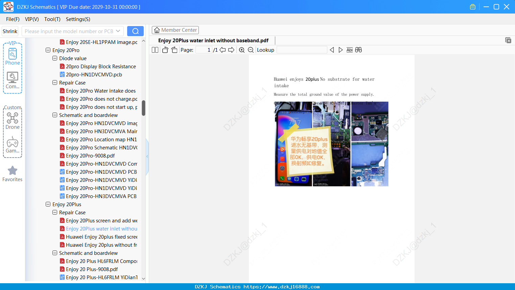Collapse the Enjoy 20Plus tree node

pyautogui.click(x=48, y=204)
